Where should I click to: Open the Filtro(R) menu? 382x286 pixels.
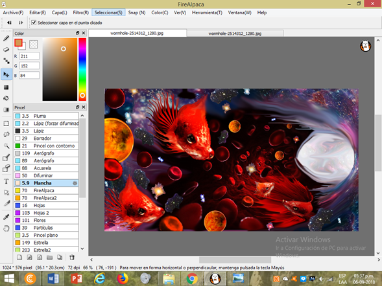click(x=80, y=13)
